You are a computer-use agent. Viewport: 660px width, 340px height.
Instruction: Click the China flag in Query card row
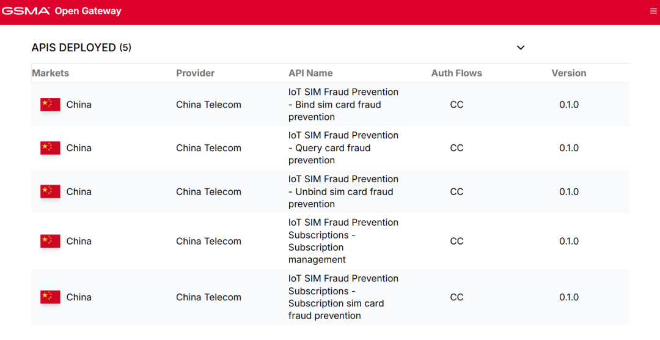tap(50, 148)
